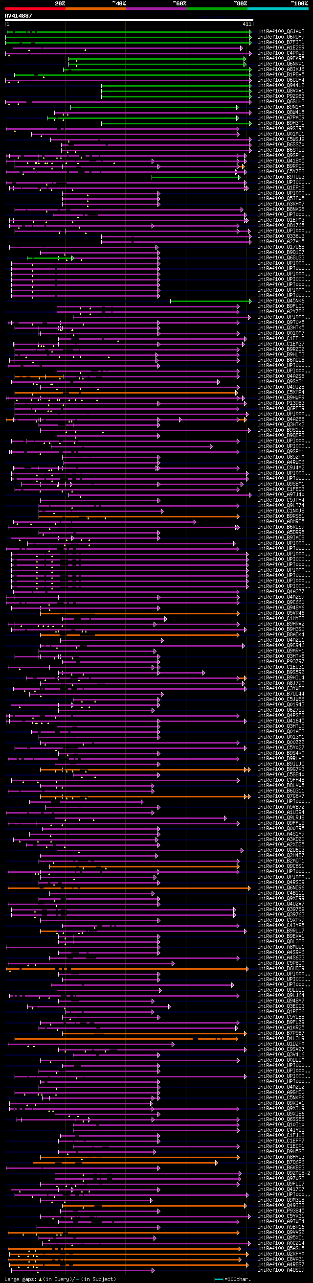Open hit UniRef100_Q6RUF9

click(x=281, y=37)
